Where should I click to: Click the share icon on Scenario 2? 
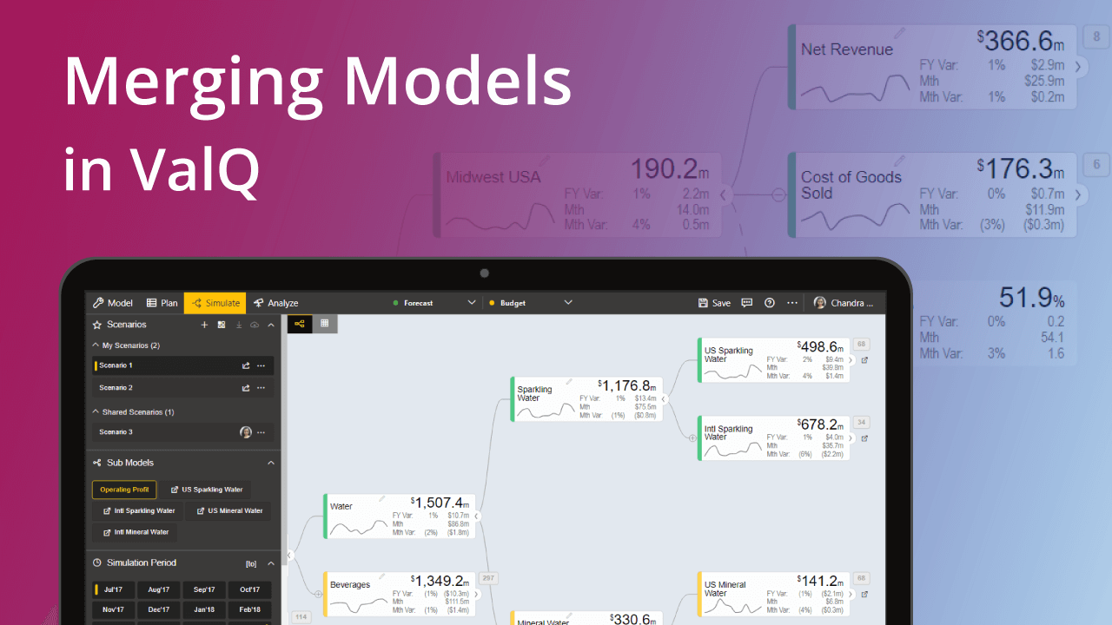[246, 388]
